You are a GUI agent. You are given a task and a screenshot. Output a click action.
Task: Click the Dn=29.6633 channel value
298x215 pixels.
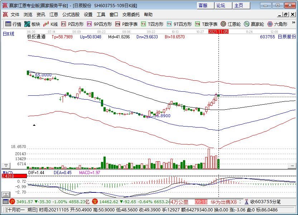click(147, 37)
